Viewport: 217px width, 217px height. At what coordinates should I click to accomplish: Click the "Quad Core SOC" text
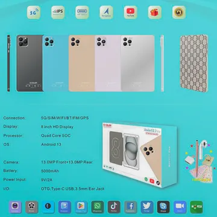pos(55,136)
